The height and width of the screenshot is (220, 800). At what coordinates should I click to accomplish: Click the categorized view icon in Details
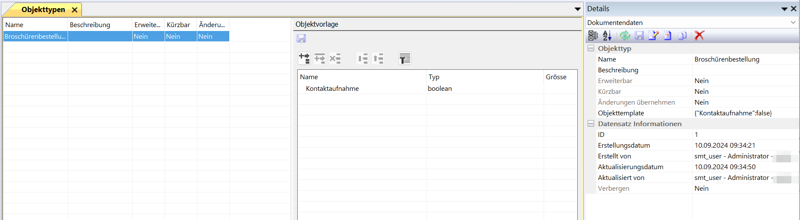[x=593, y=36]
